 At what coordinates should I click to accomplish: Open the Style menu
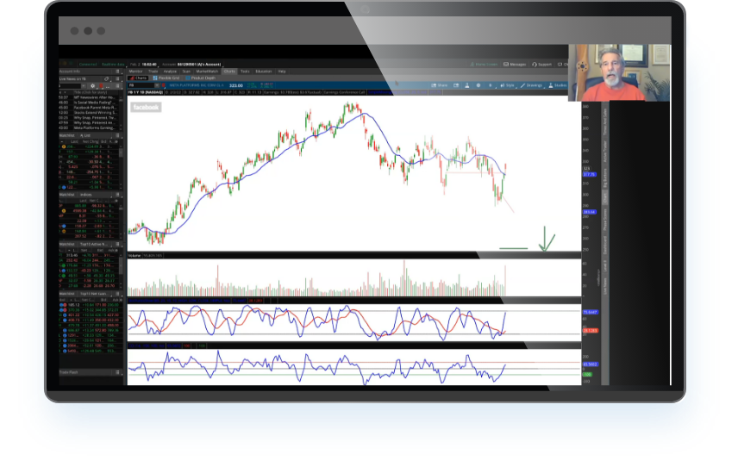point(507,85)
